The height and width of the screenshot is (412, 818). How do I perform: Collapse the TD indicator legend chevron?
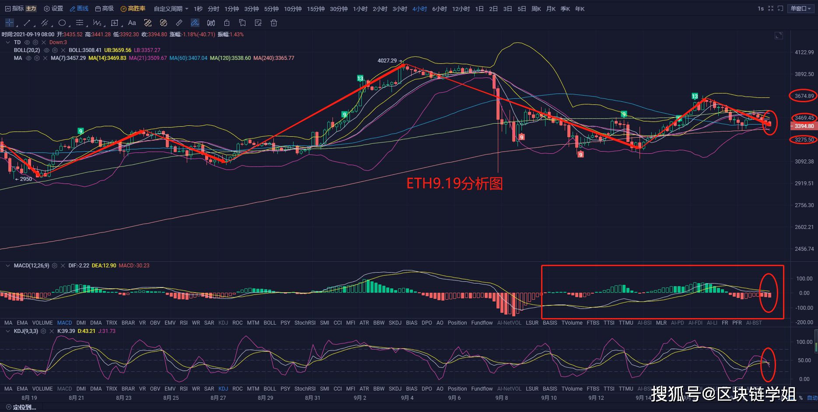pos(8,42)
